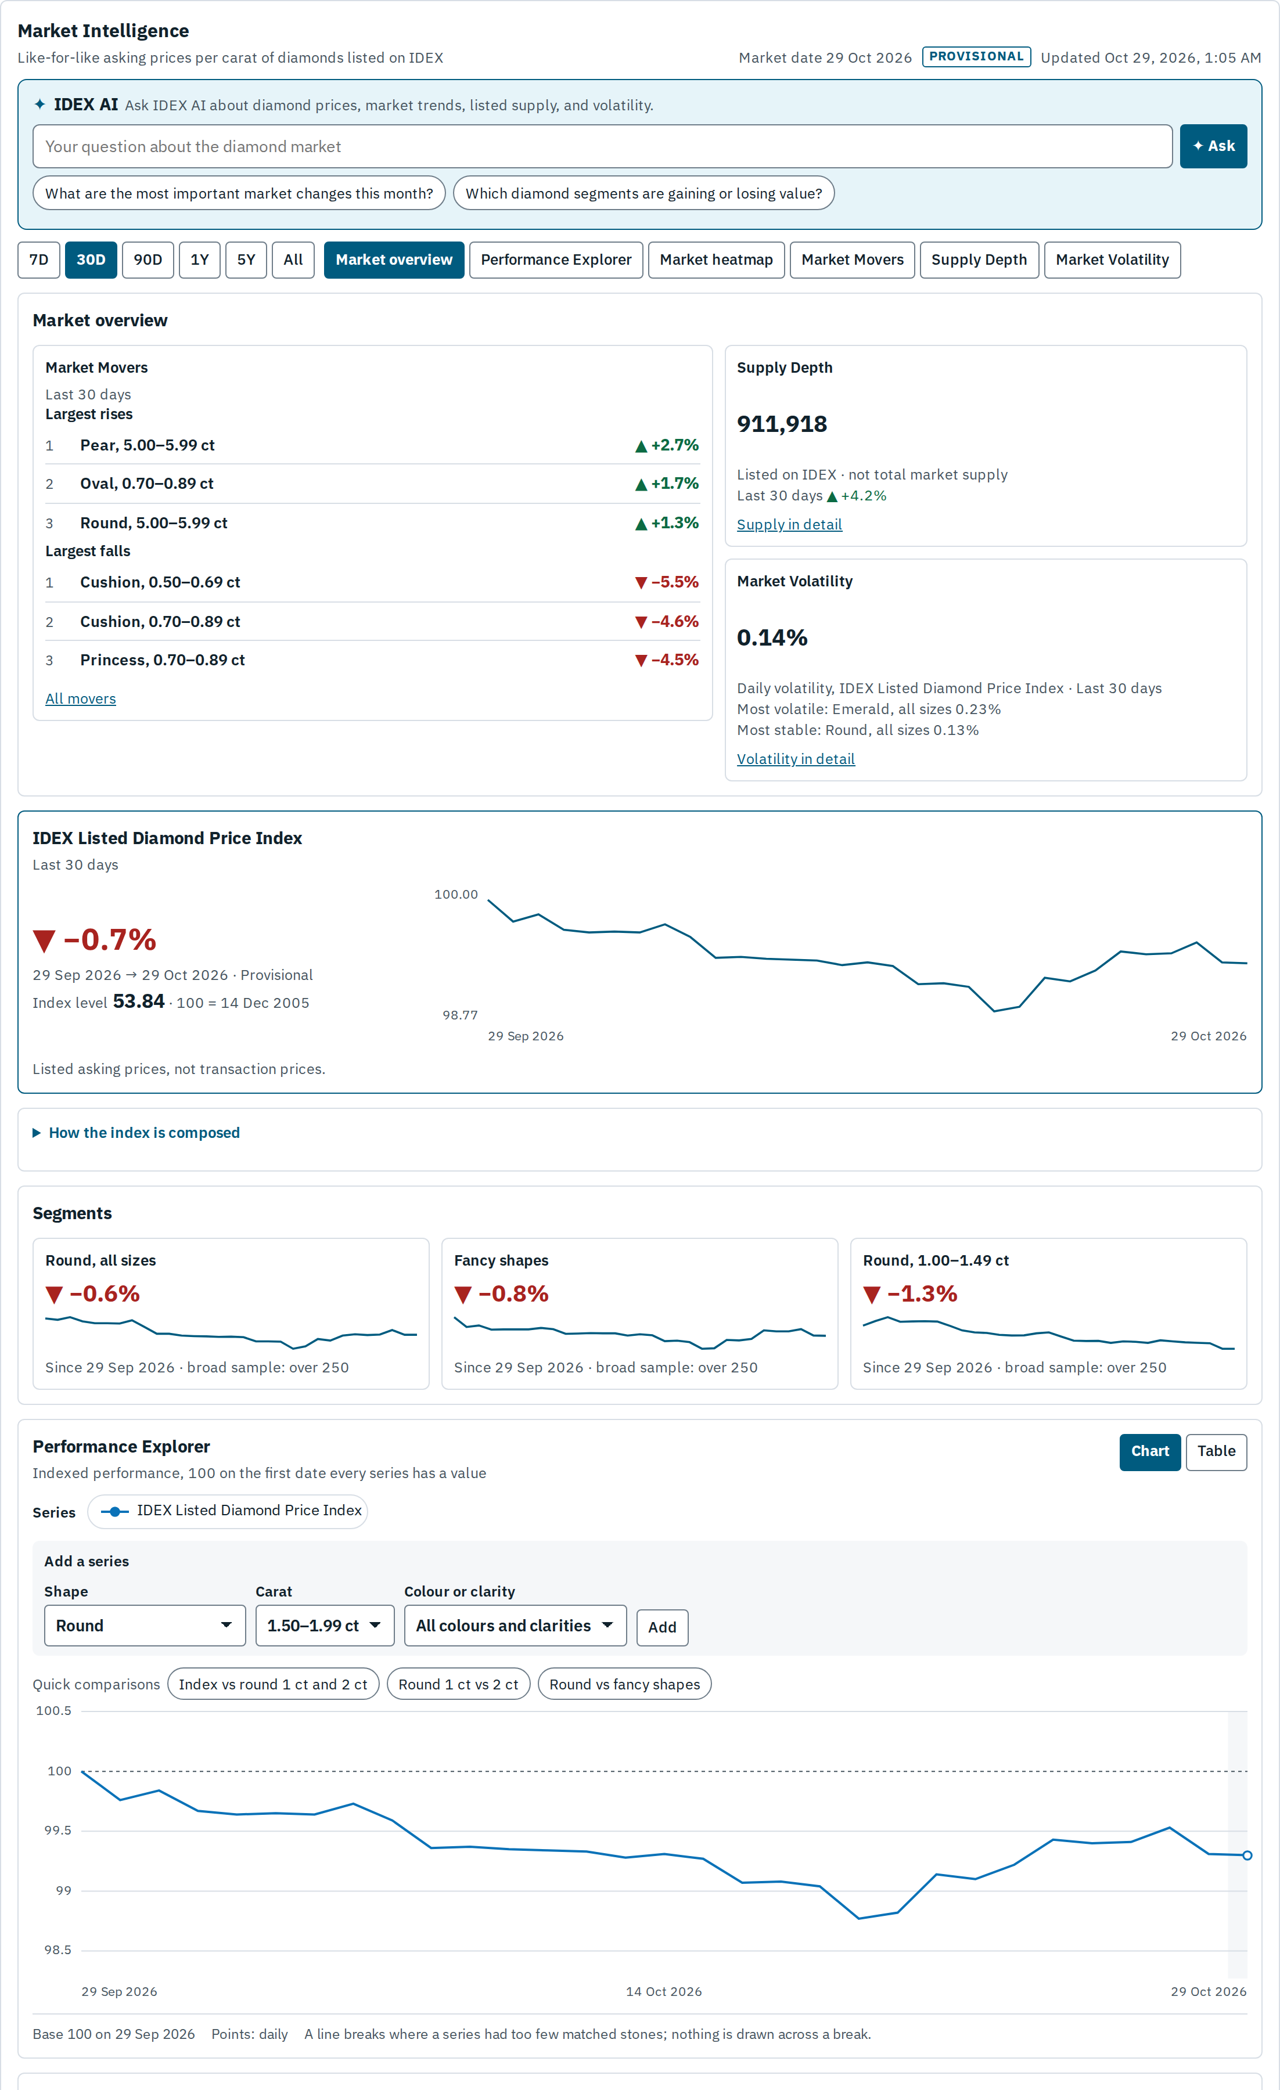Select the 1Y time range

point(199,260)
